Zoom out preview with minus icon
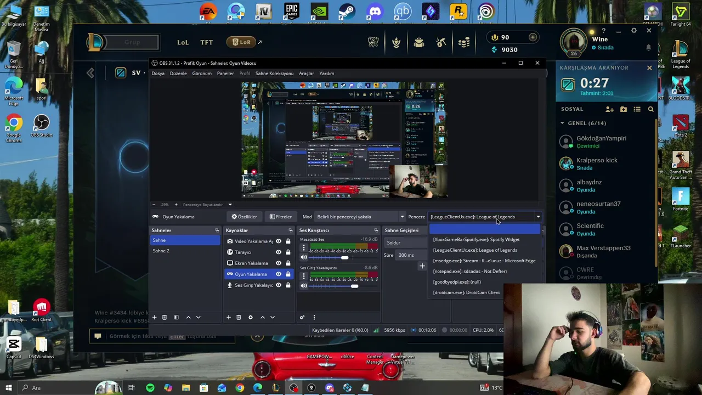The height and width of the screenshot is (395, 702). click(x=154, y=205)
